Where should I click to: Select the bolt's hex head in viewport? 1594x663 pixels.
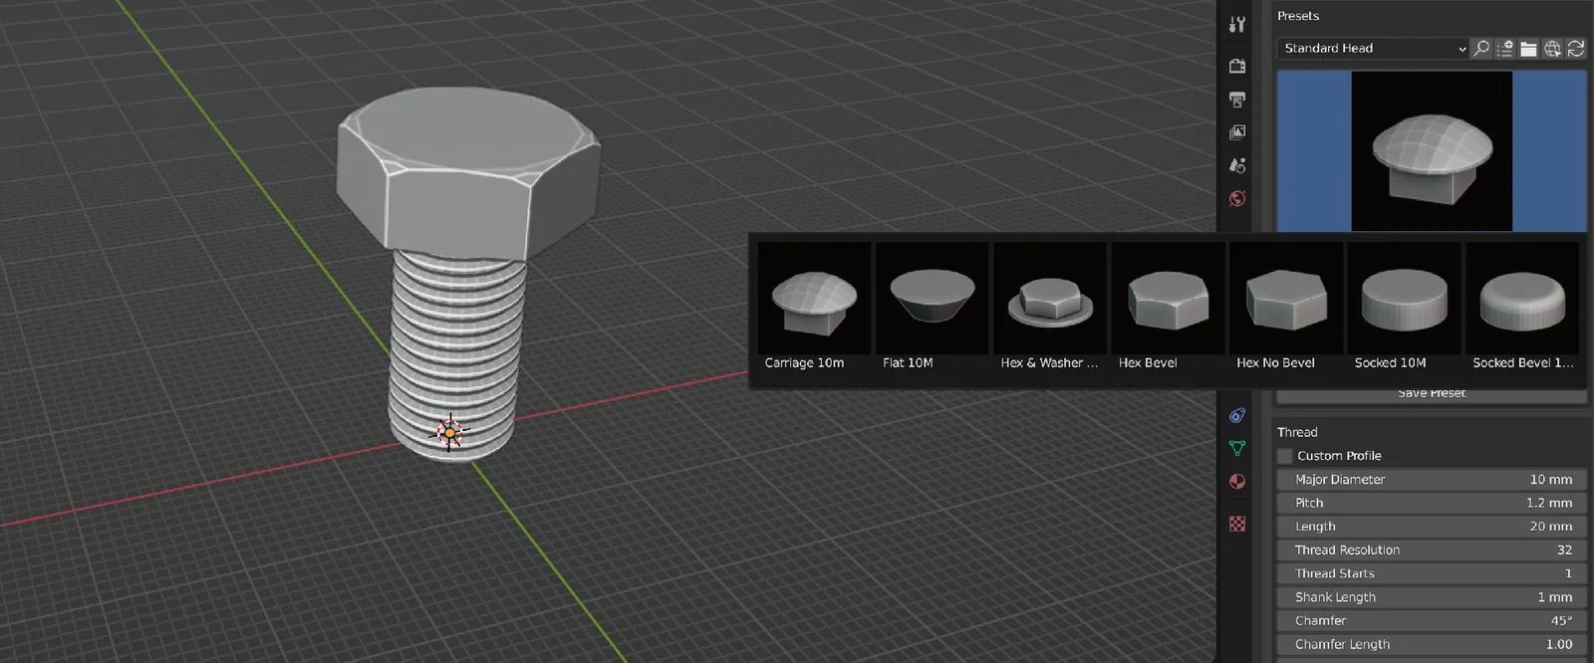(x=466, y=174)
